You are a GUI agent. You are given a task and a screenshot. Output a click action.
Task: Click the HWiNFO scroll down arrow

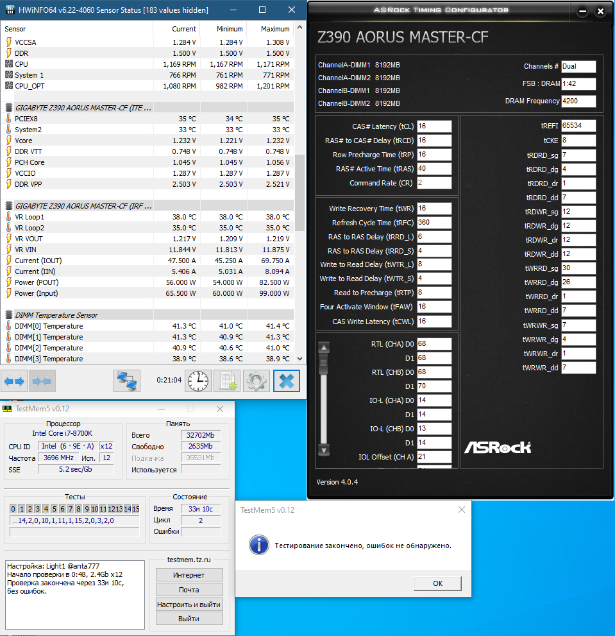click(x=299, y=359)
